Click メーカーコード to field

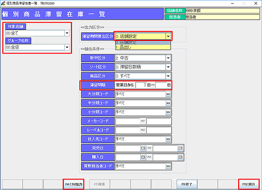[x=159, y=121]
